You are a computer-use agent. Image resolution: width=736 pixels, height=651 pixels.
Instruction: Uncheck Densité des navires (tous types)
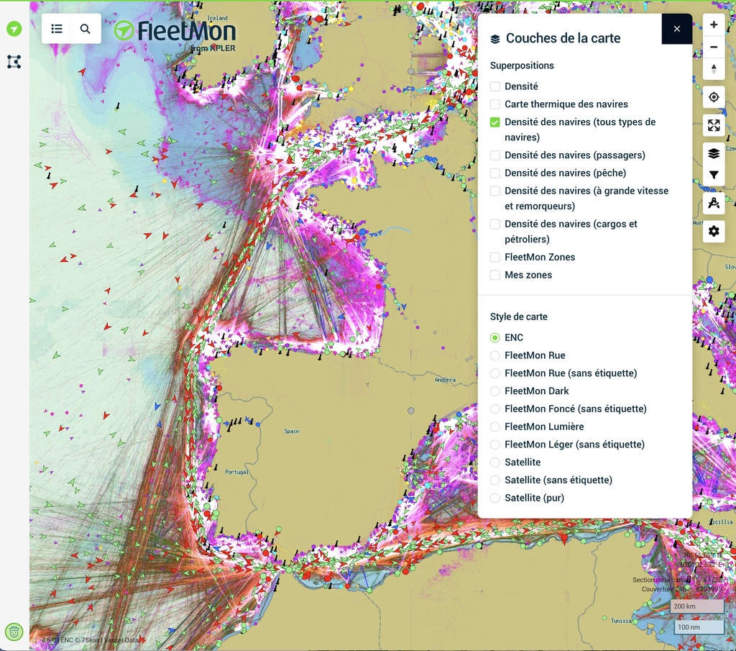click(495, 122)
